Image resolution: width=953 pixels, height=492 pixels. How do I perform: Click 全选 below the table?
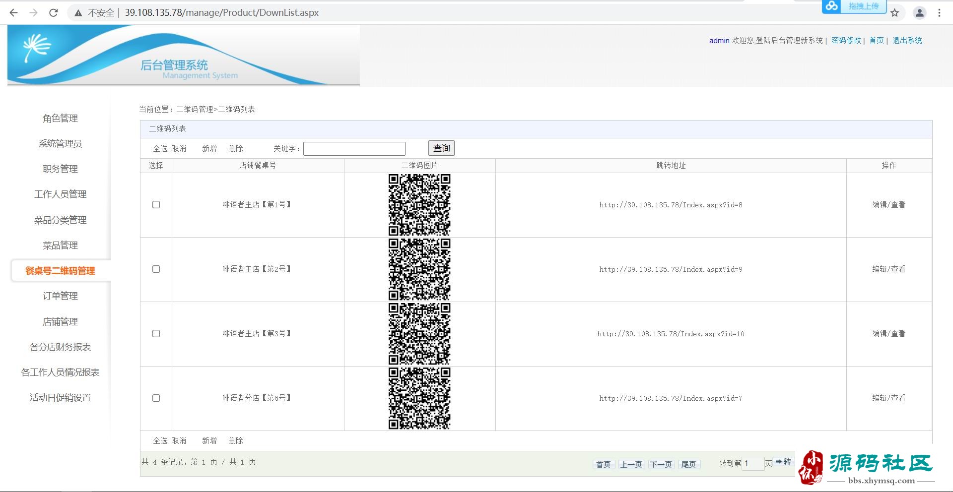pyautogui.click(x=160, y=440)
